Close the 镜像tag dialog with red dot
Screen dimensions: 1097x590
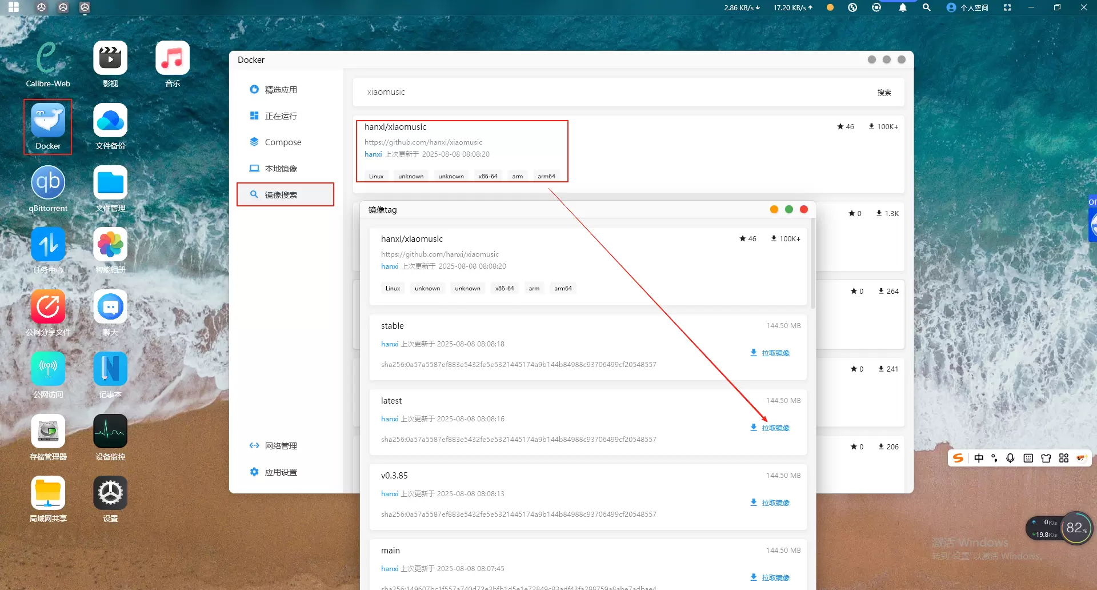click(x=804, y=209)
